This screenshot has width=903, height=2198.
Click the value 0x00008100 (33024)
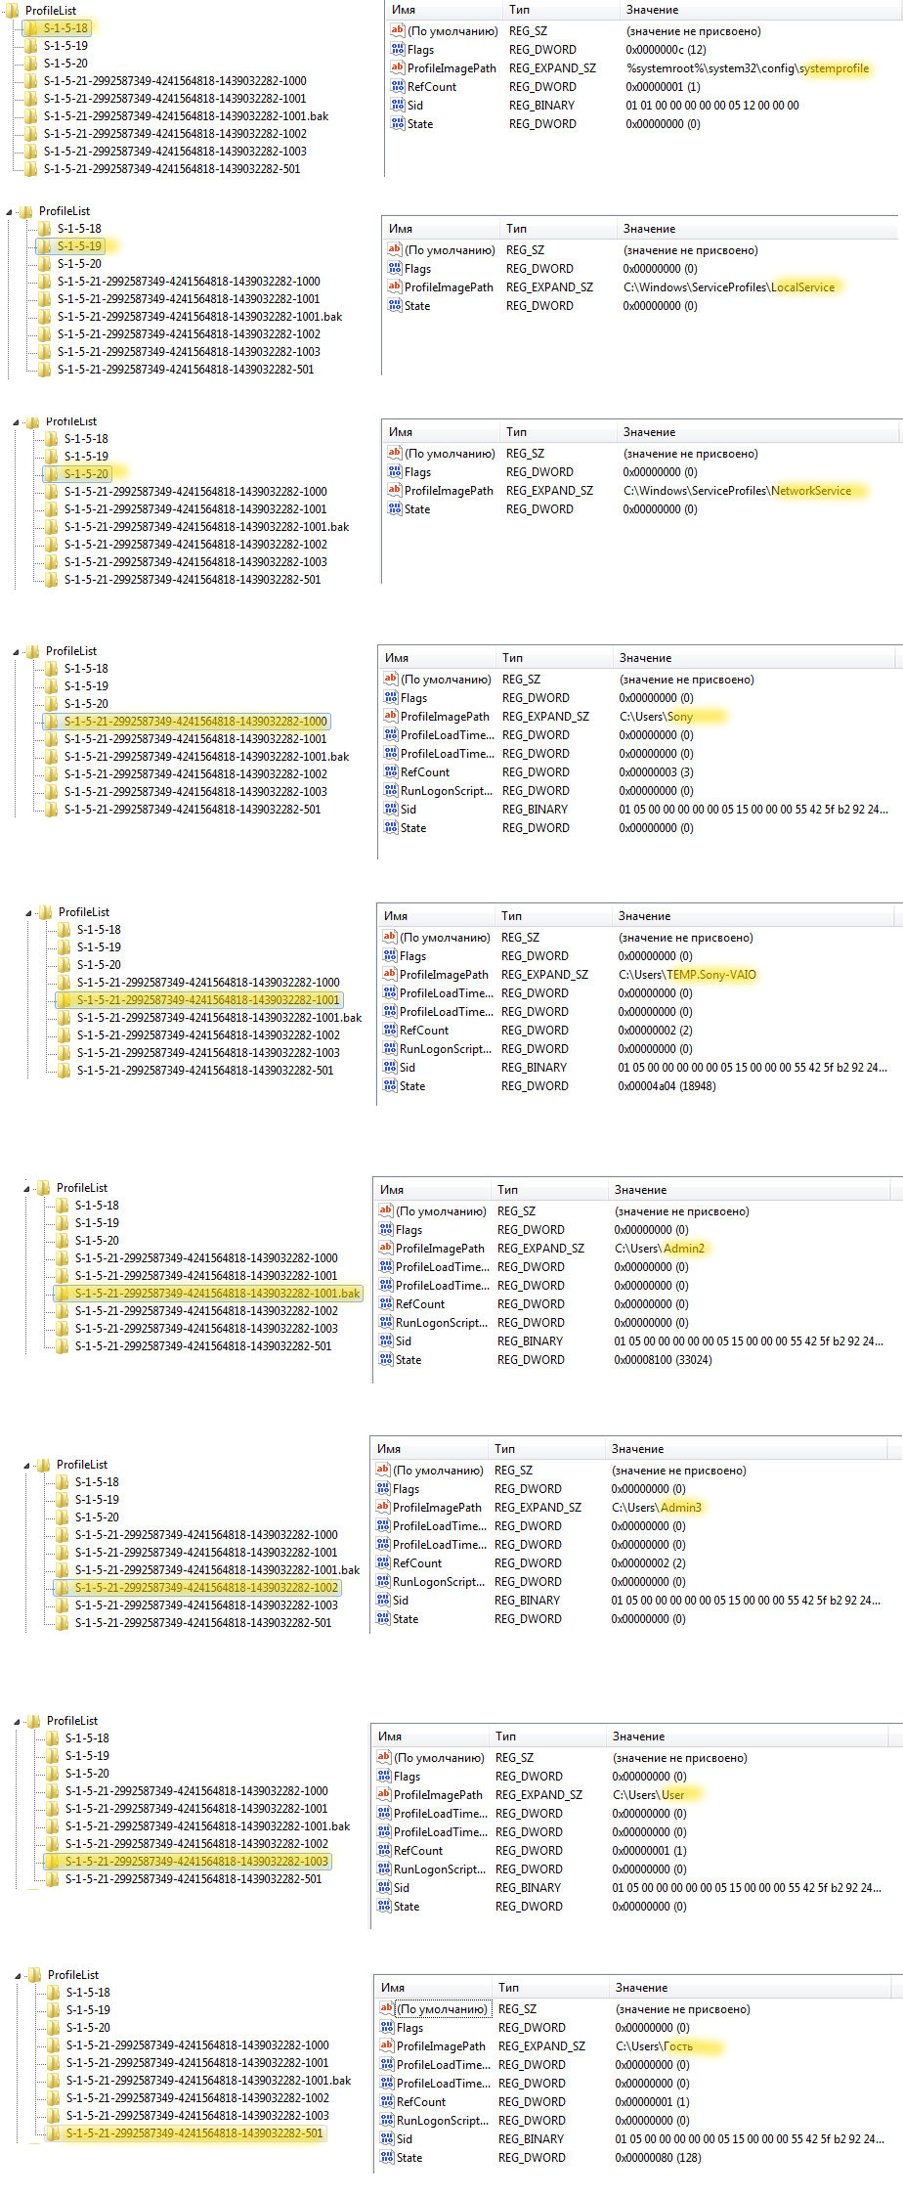(664, 1360)
